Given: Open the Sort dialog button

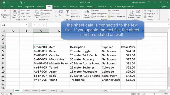Looking at the screenshot, I should (61, 13).
